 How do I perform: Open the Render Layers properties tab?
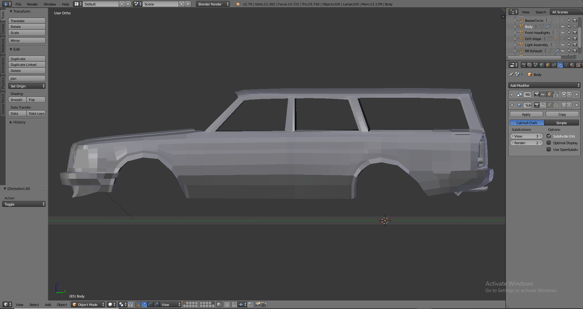click(x=530, y=65)
